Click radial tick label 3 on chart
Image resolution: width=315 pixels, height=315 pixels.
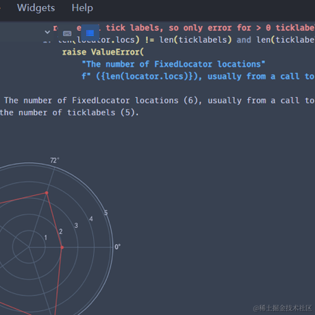click(x=76, y=225)
